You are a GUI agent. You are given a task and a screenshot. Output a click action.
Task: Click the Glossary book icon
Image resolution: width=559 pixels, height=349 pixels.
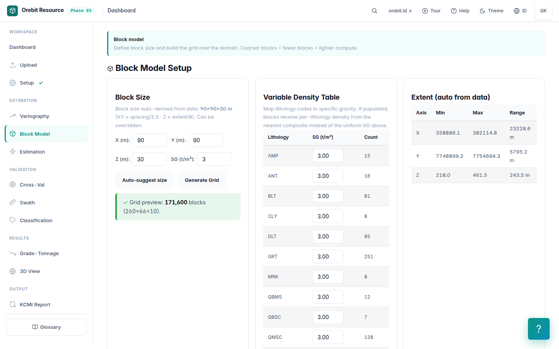[x=35, y=327]
